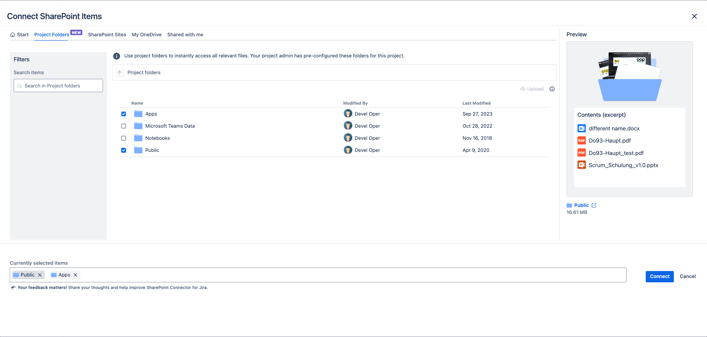Screen dimensions: 707x337
Task: Click the info icon next to Upload
Action: 552,89
